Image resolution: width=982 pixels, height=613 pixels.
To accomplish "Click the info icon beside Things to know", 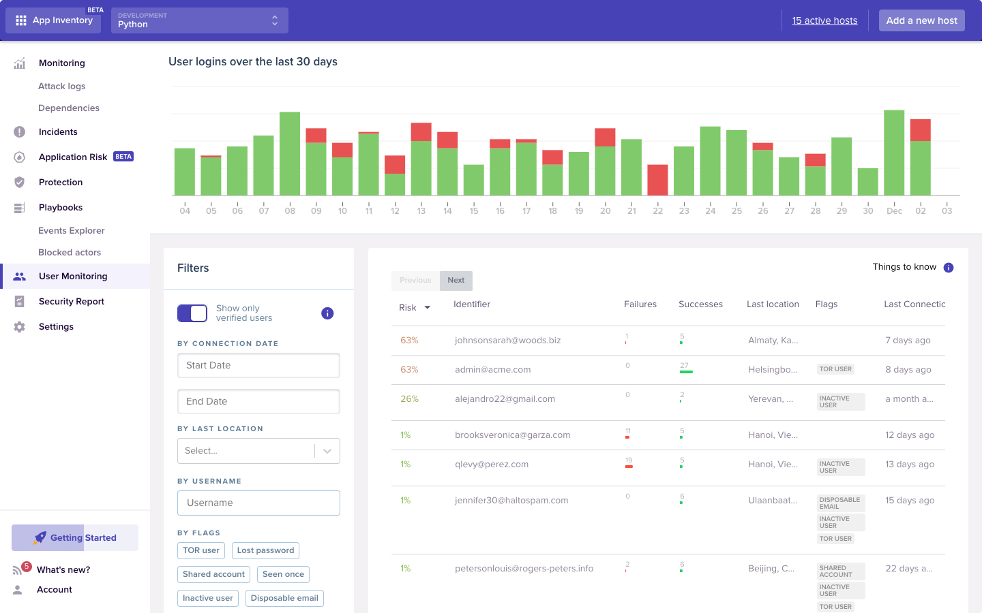I will click(948, 268).
